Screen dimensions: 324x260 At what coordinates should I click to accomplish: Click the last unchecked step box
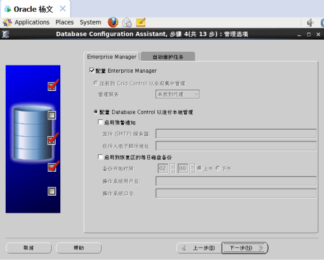pos(52,191)
